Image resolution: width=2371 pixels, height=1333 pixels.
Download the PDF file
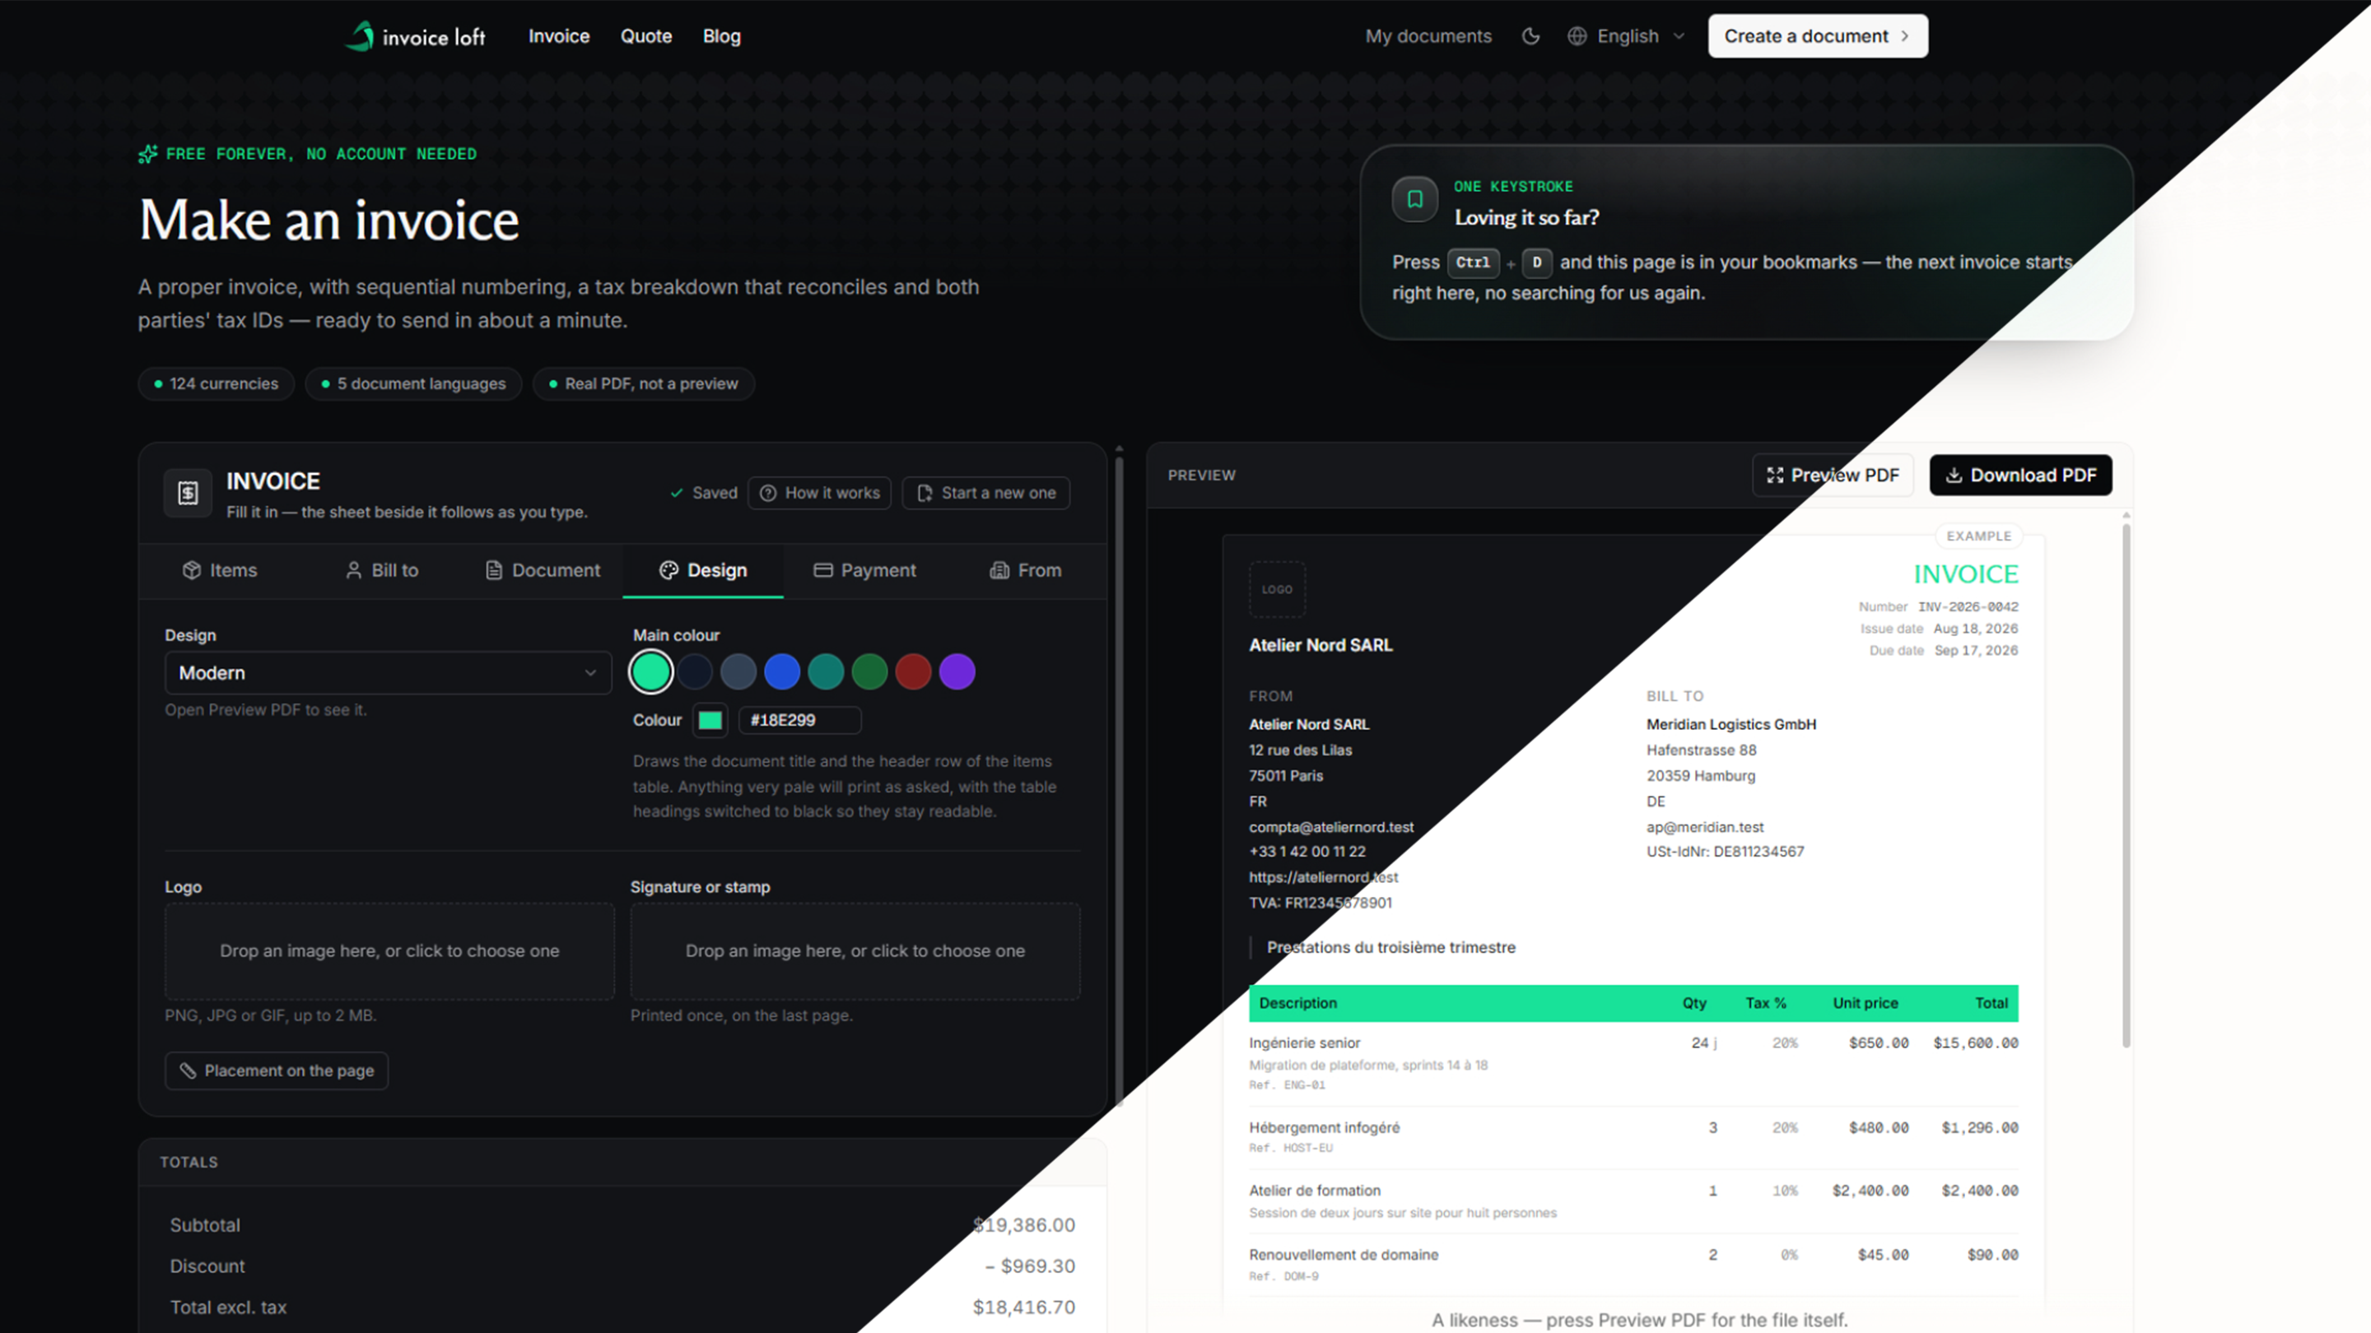2020,475
